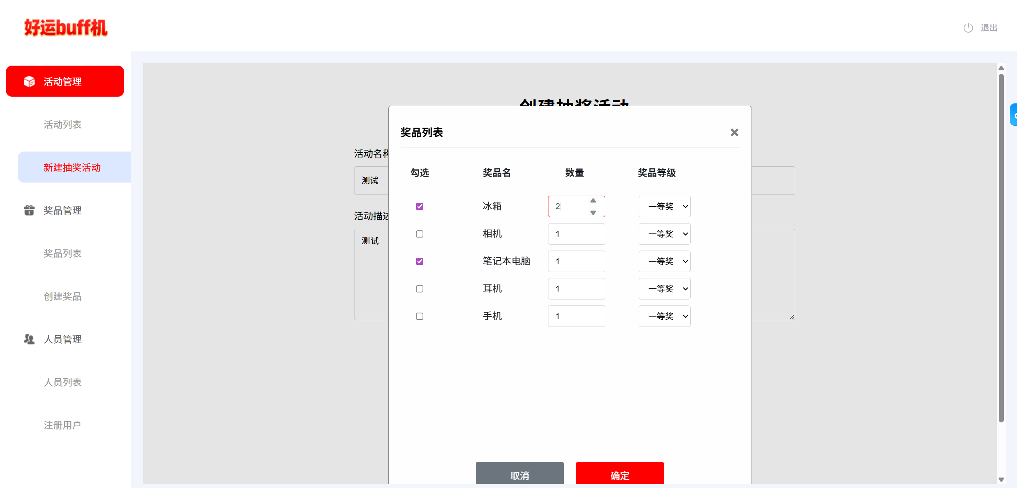Screen dimensions: 1017x488
Task: Decrease 冰箱 quantity with down arrow
Action: [x=593, y=212]
